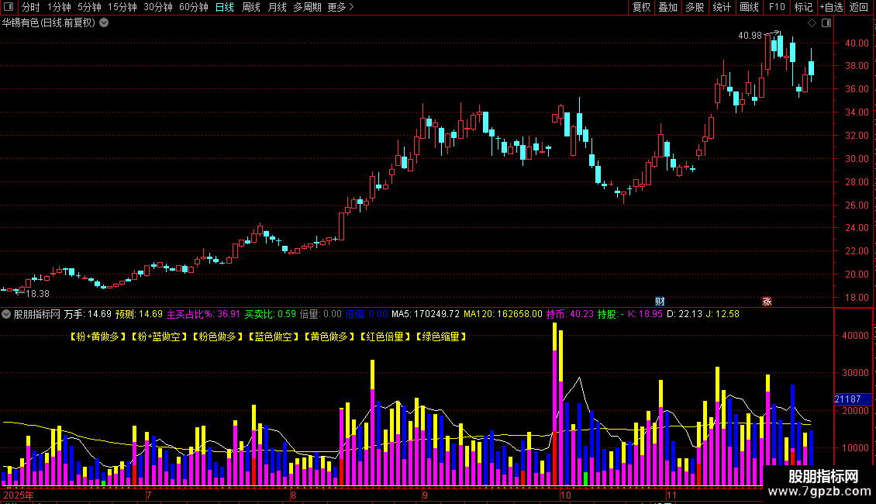Select the 日线 daily chart tab
The width and height of the screenshot is (876, 504).
coord(225,7)
